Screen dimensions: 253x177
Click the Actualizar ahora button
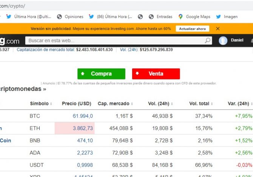coord(192,29)
